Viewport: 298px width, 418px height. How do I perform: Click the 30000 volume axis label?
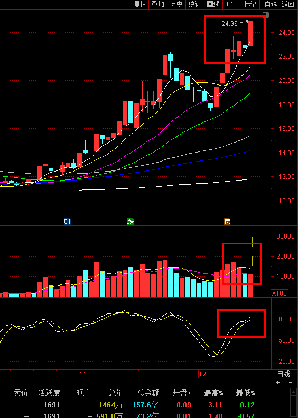pos(285,236)
